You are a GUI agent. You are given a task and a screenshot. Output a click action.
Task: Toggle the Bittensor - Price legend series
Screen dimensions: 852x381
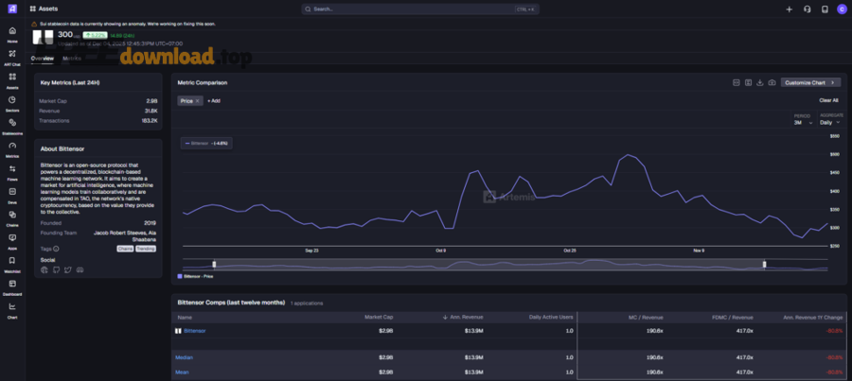(195, 276)
